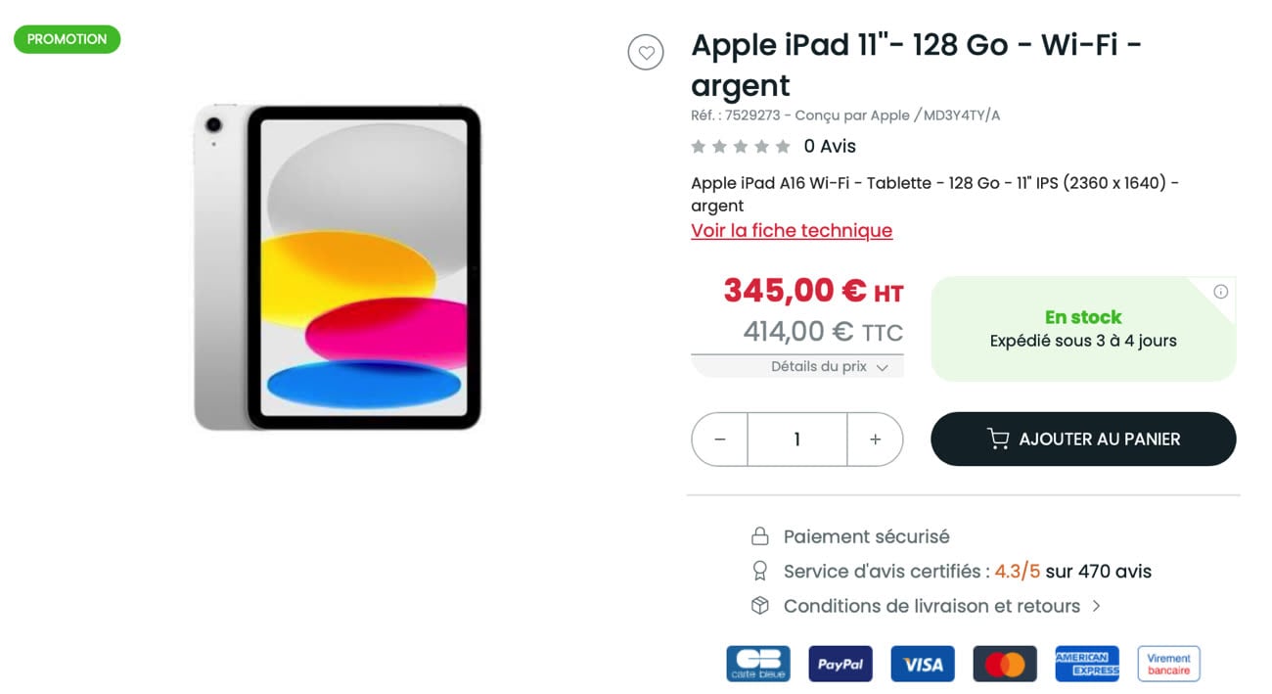Click the 0 Avis reviews text
This screenshot has height=694, width=1272.
pyautogui.click(x=830, y=147)
